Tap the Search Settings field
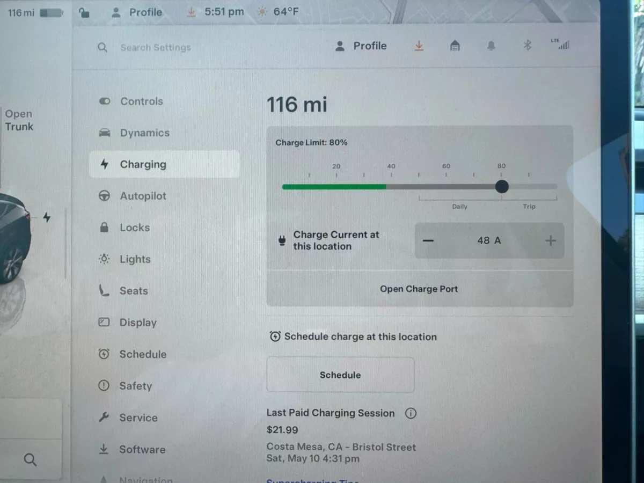644x483 pixels. (156, 48)
